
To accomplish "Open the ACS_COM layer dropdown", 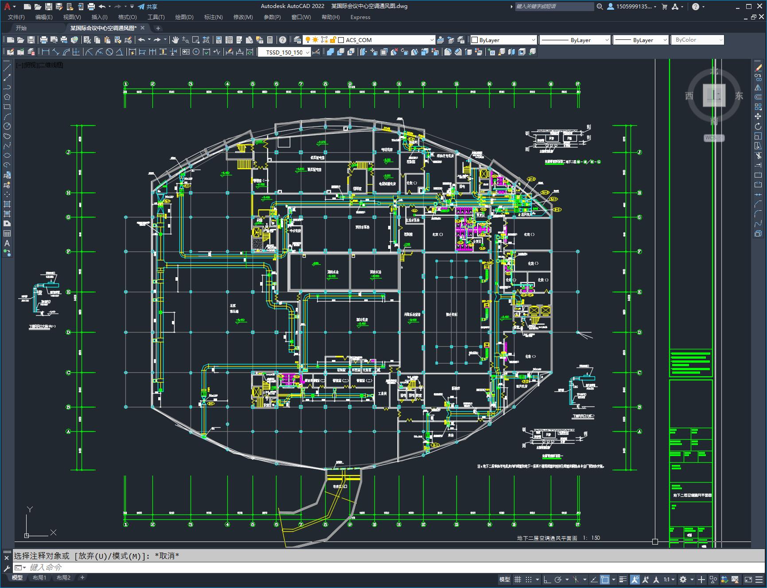I will point(432,40).
